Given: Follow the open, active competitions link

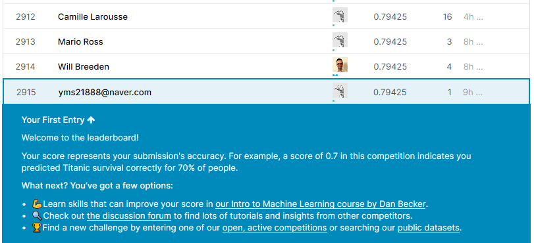Looking at the screenshot, I should [275, 228].
